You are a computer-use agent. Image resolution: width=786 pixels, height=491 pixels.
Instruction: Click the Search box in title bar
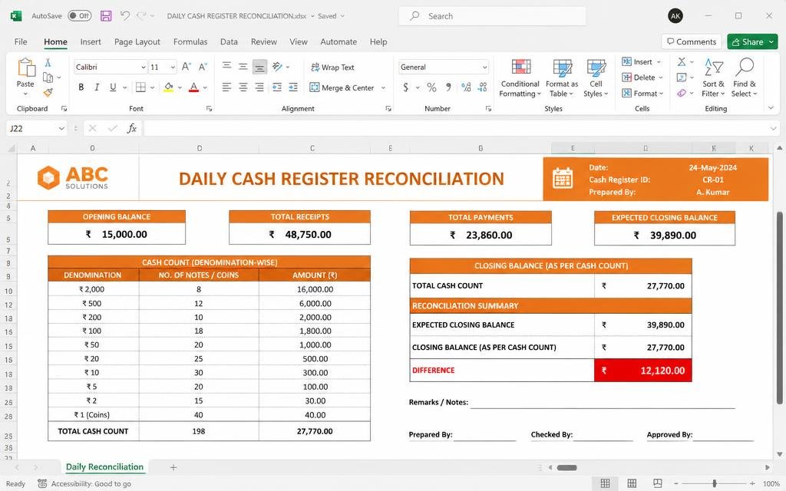492,16
